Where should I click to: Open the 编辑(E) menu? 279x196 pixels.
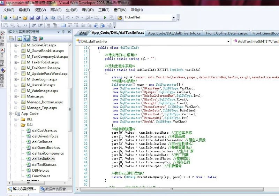24,10
